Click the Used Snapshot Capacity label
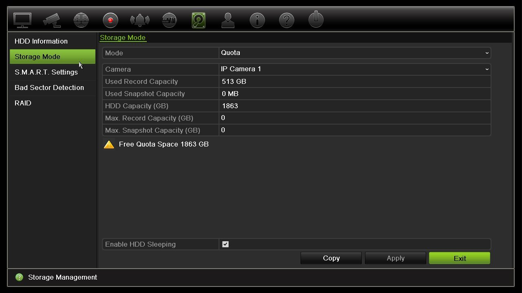Image resolution: width=522 pixels, height=293 pixels. pyautogui.click(x=145, y=94)
